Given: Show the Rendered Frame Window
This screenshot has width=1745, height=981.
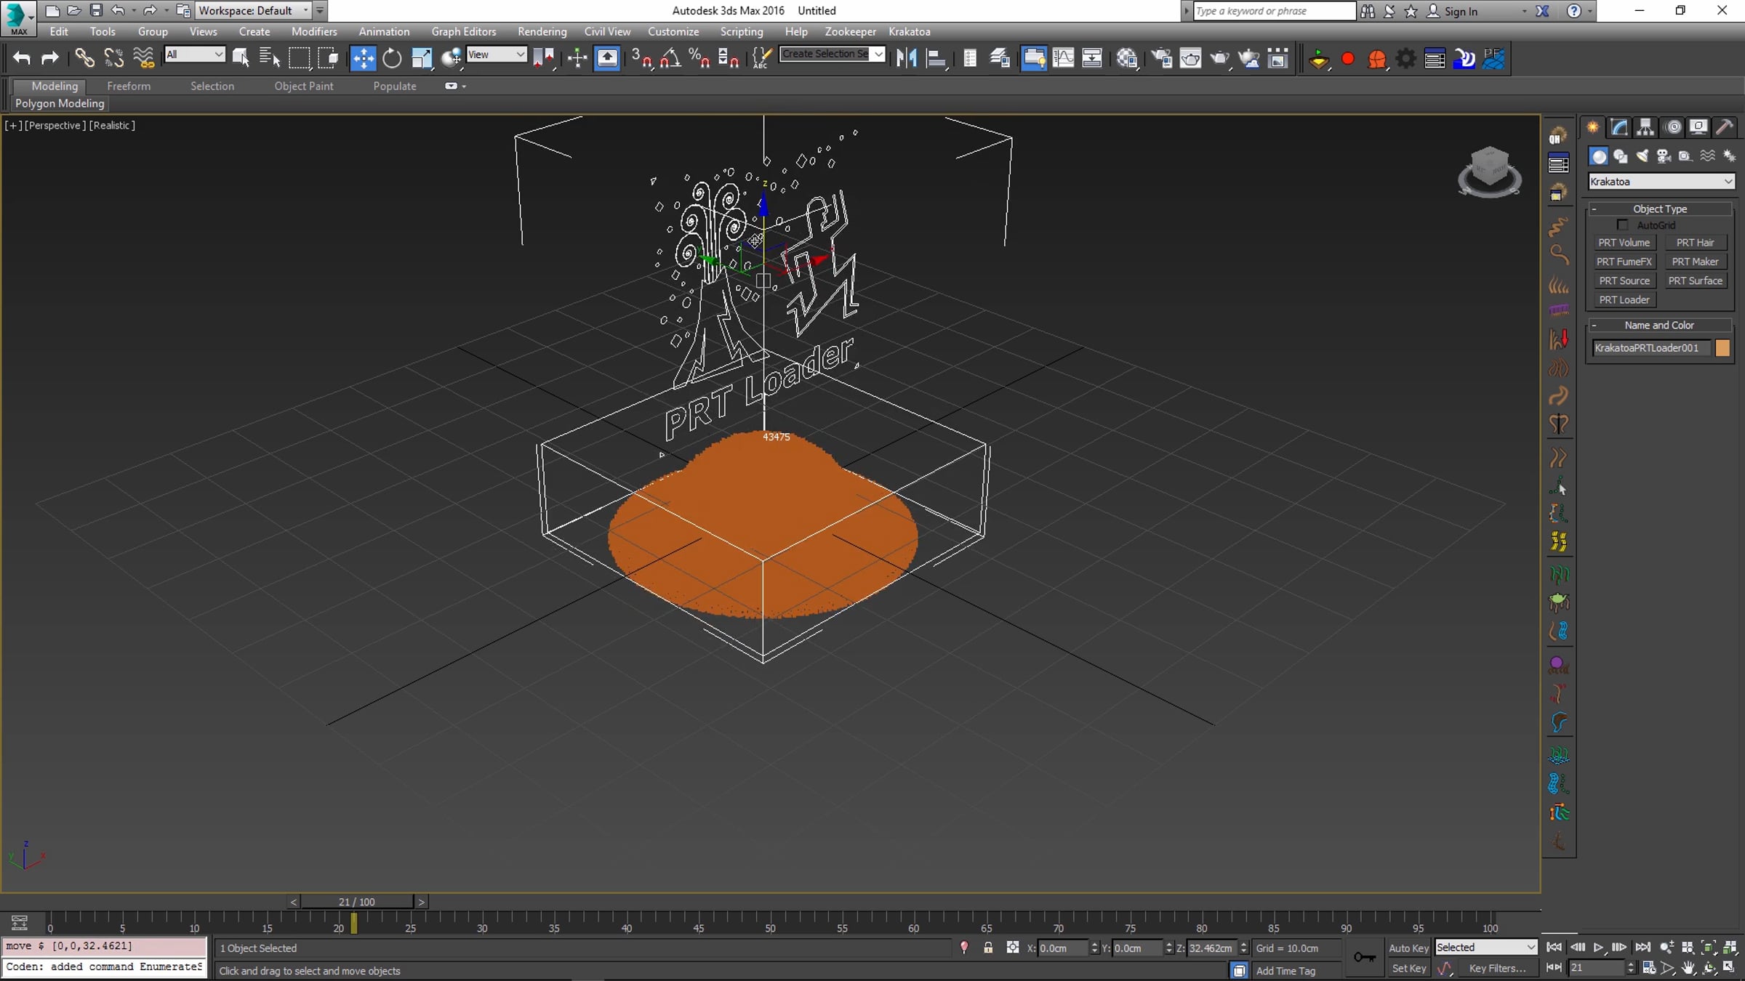Looking at the screenshot, I should [1190, 58].
